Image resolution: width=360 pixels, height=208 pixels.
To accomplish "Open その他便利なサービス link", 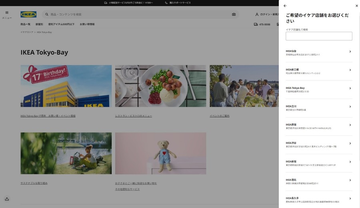I will click(128, 189).
